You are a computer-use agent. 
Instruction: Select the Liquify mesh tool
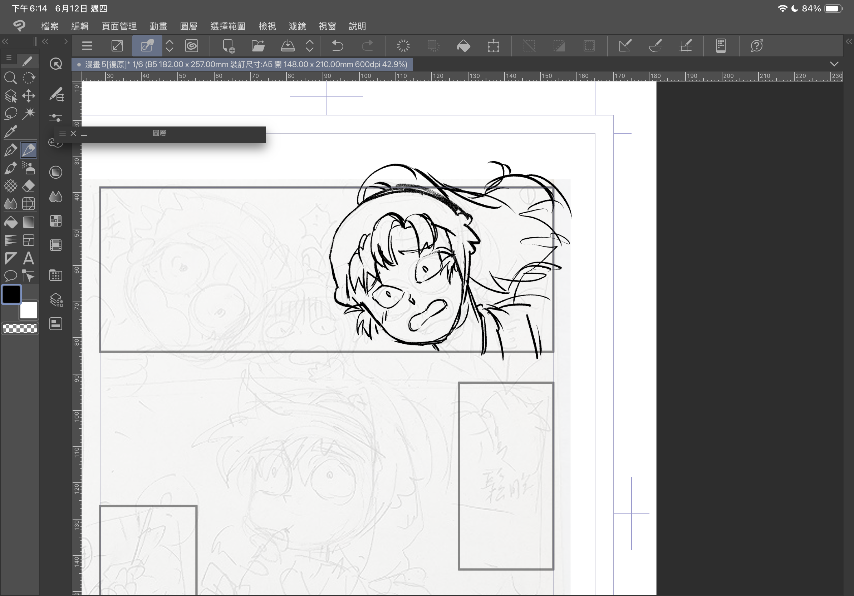(x=29, y=204)
